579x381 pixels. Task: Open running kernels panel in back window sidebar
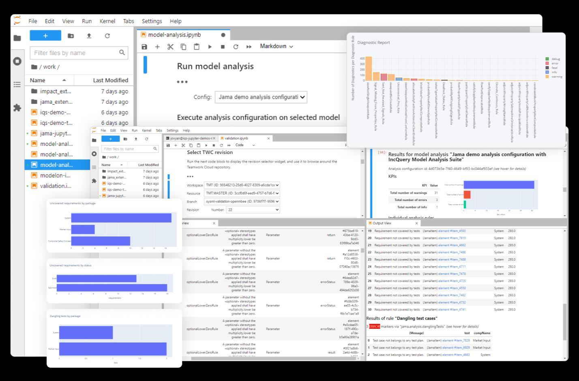(17, 61)
